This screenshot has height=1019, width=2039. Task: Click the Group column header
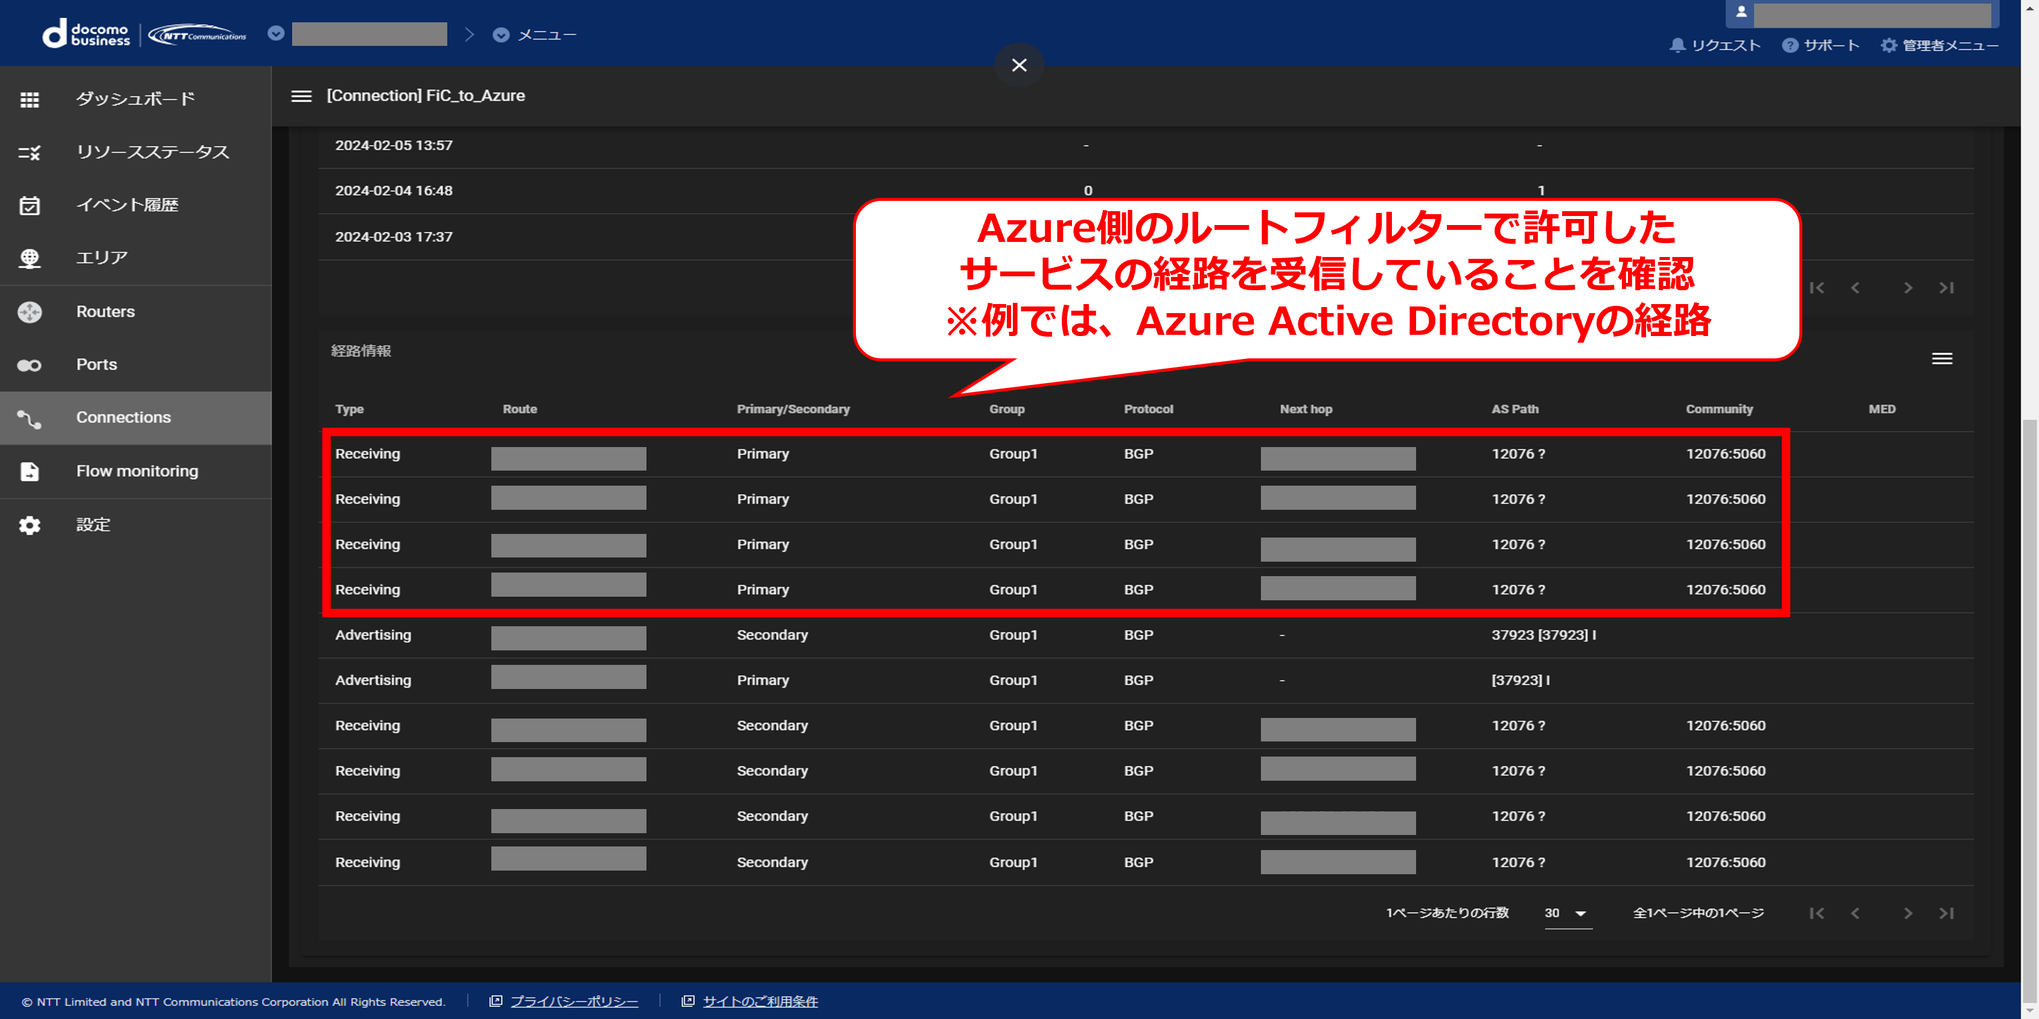tap(1006, 409)
